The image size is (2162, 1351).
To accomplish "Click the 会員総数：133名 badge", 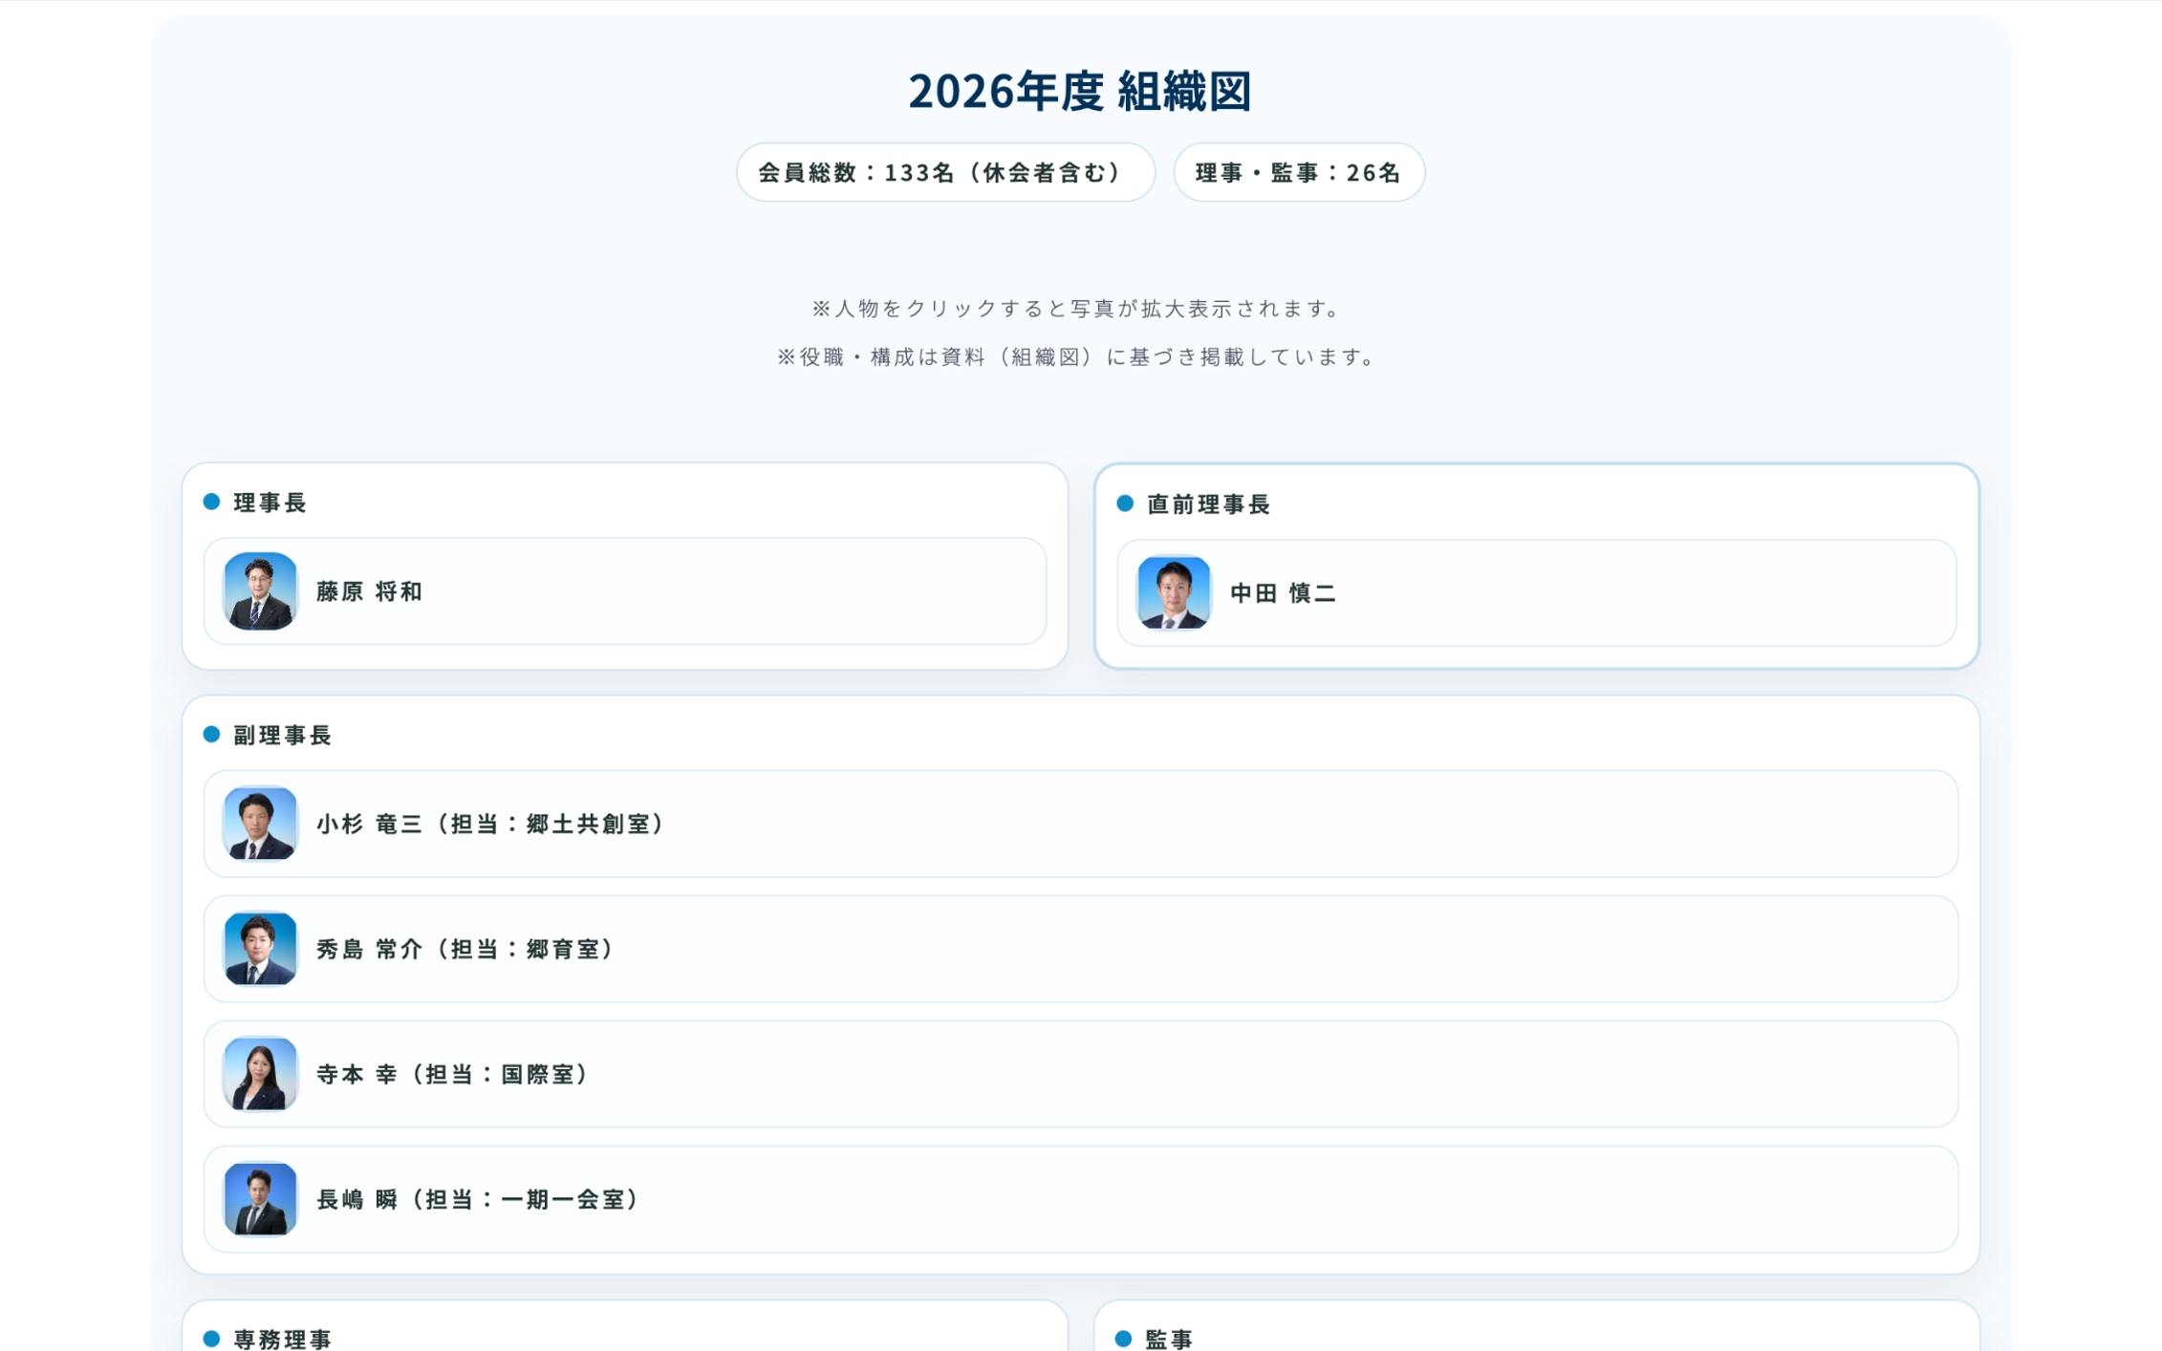I will [x=946, y=173].
